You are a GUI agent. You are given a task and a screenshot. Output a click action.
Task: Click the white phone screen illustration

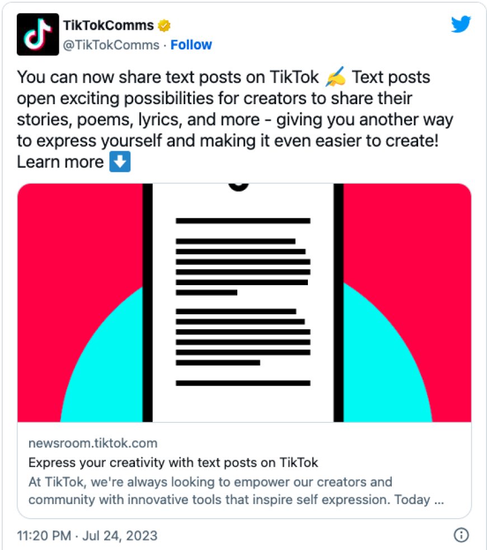point(243,403)
